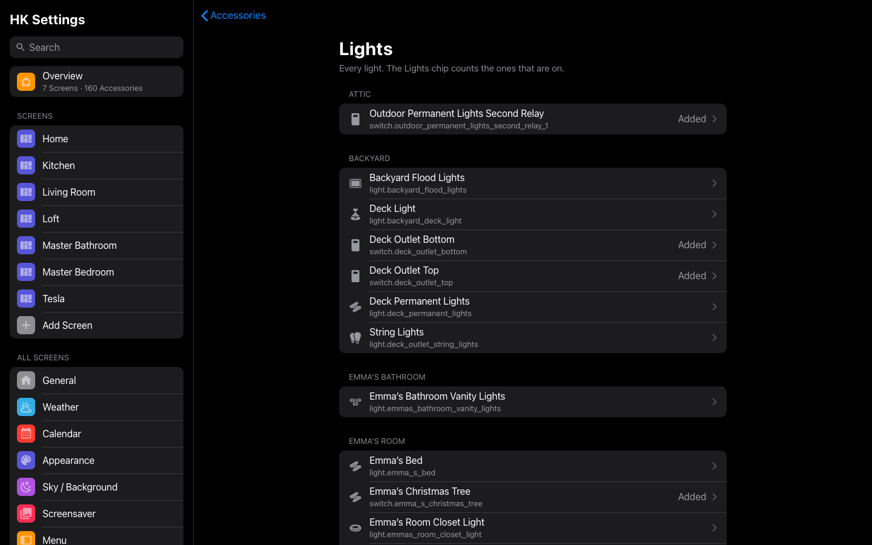This screenshot has width=872, height=545.
Task: Focus the Search field
Action: tap(96, 47)
